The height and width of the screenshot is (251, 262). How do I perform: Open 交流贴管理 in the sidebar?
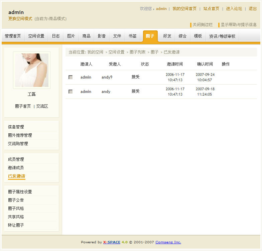tap(18, 144)
